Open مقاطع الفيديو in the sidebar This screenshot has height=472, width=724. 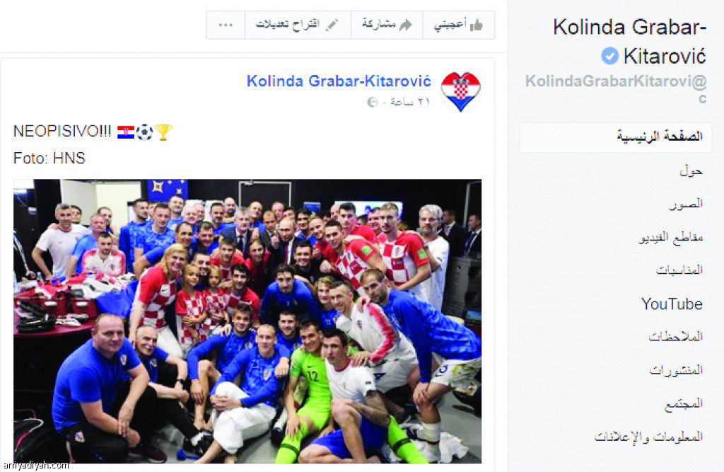[x=671, y=238]
